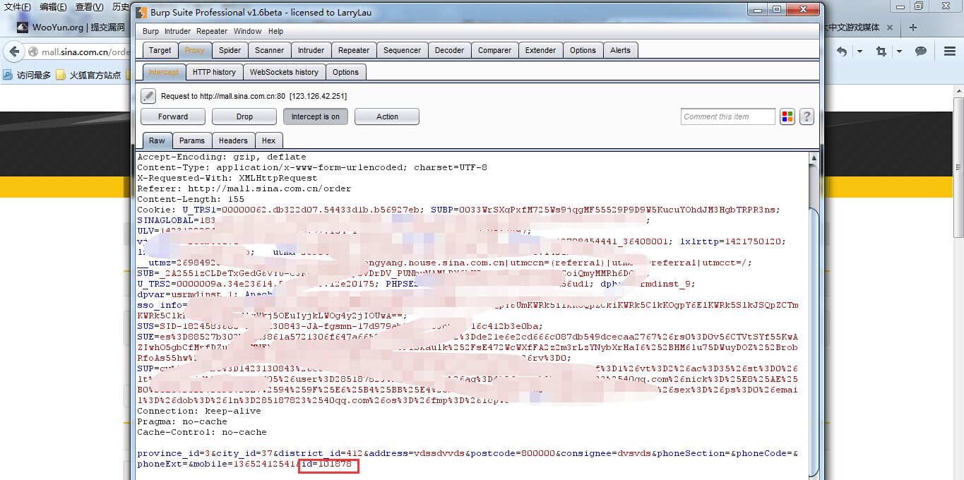Open a new Firefox tab with the plus
The height and width of the screenshot is (480, 964).
pyautogui.click(x=913, y=28)
